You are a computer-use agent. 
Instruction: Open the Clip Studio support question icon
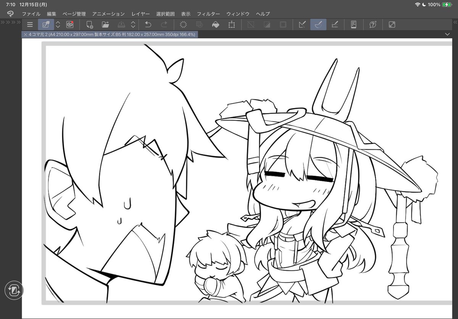click(x=373, y=25)
